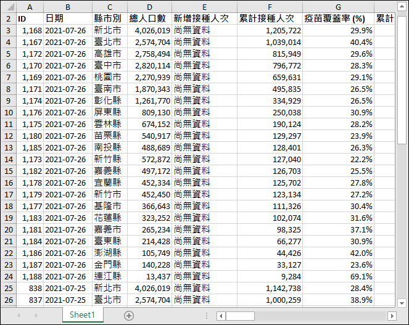
Task: Select the 南投縣 cell
Action: tap(110, 147)
